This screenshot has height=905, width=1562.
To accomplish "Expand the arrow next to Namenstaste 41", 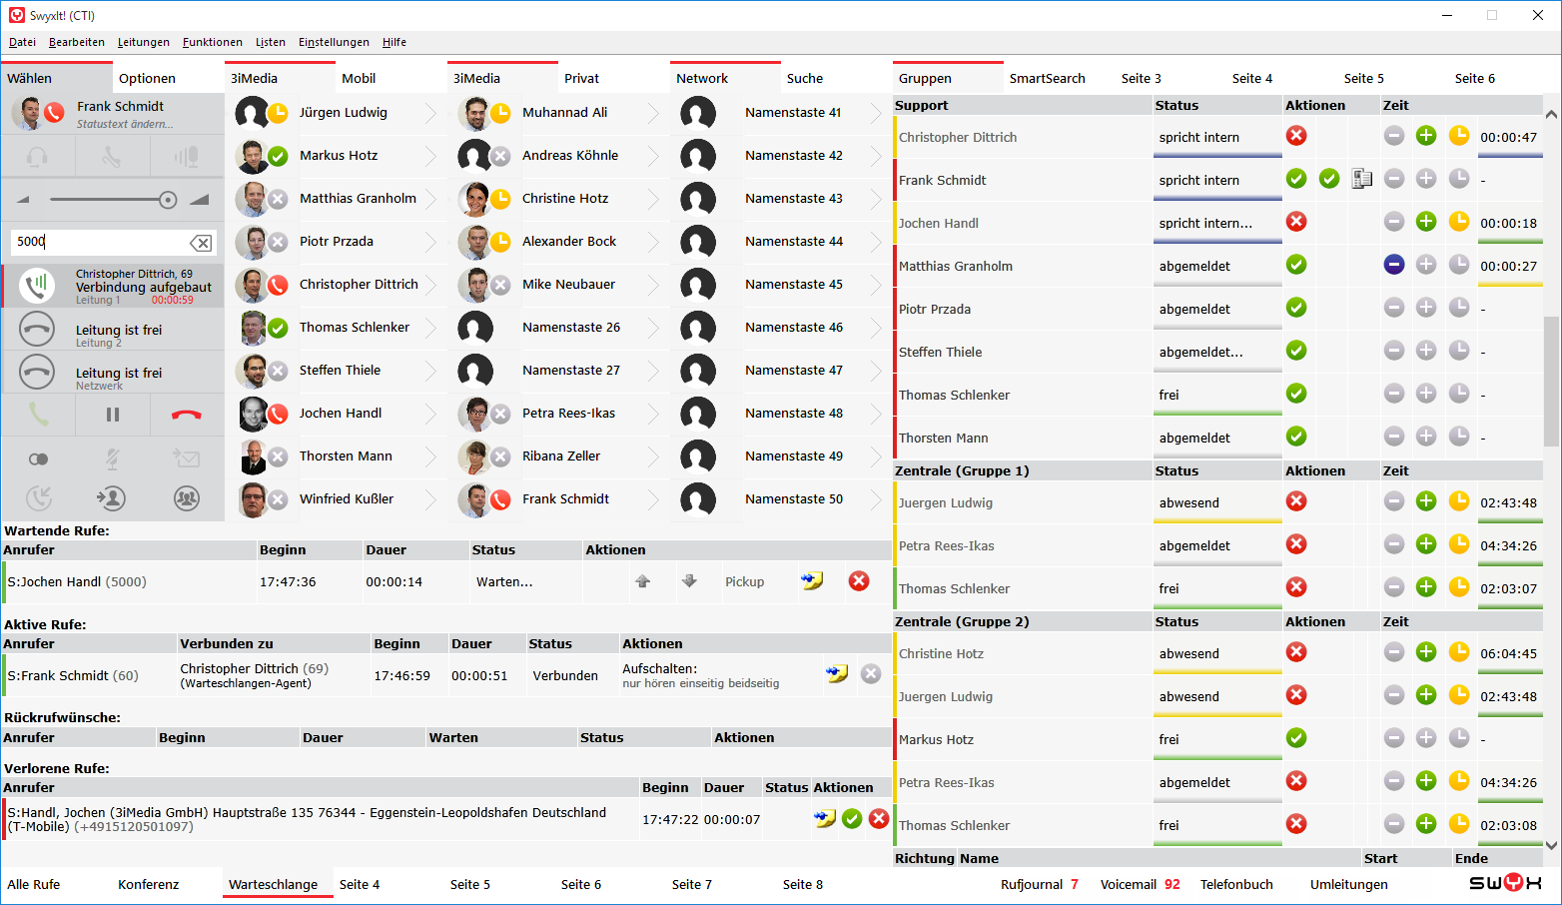I will coord(876,113).
